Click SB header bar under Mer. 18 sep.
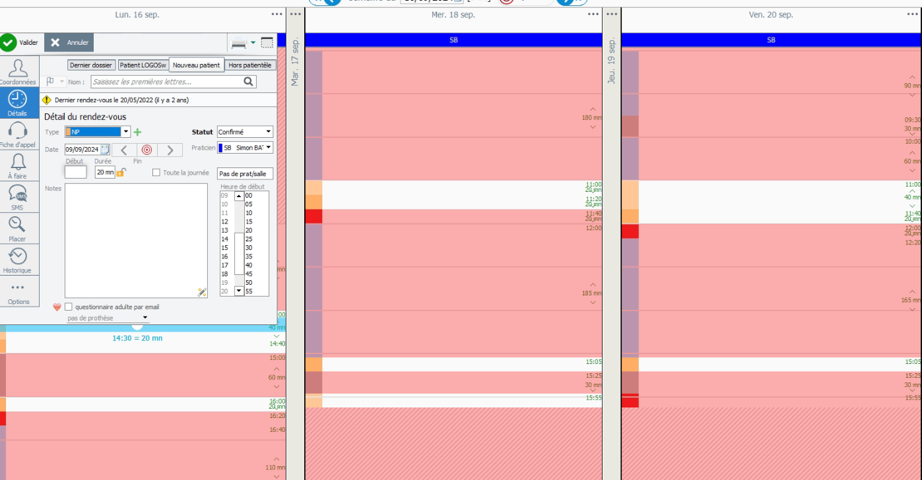 tap(453, 40)
